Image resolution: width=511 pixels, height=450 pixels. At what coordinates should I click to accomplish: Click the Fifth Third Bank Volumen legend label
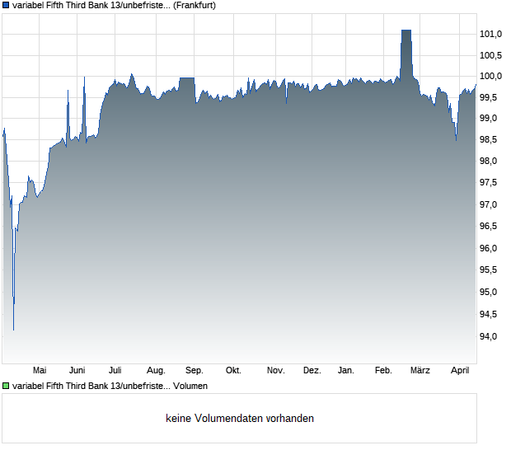tap(110, 386)
